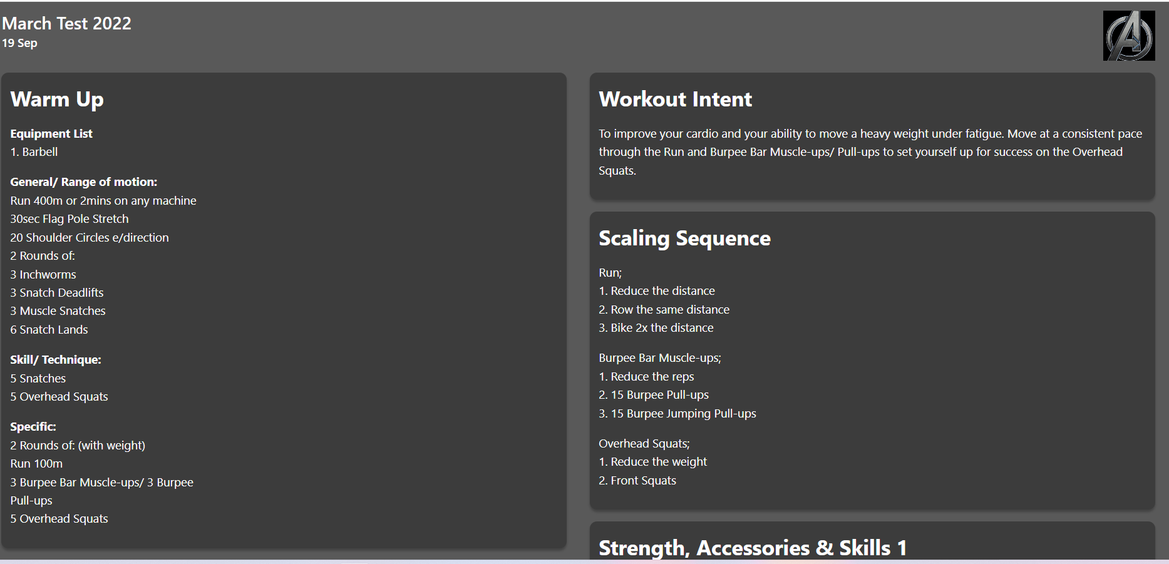Select the Front Squats scaling option
Image resolution: width=1169 pixels, height=564 pixels.
[637, 481]
